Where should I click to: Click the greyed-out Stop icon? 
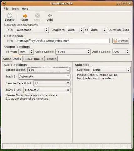point(37,15)
